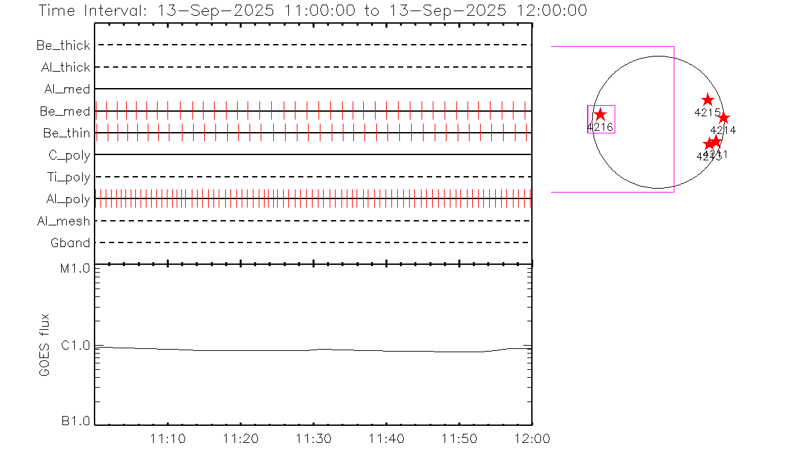Image resolution: width=788 pixels, height=460 pixels.
Task: Select the Be_thick filter row label
Action: 64,45
